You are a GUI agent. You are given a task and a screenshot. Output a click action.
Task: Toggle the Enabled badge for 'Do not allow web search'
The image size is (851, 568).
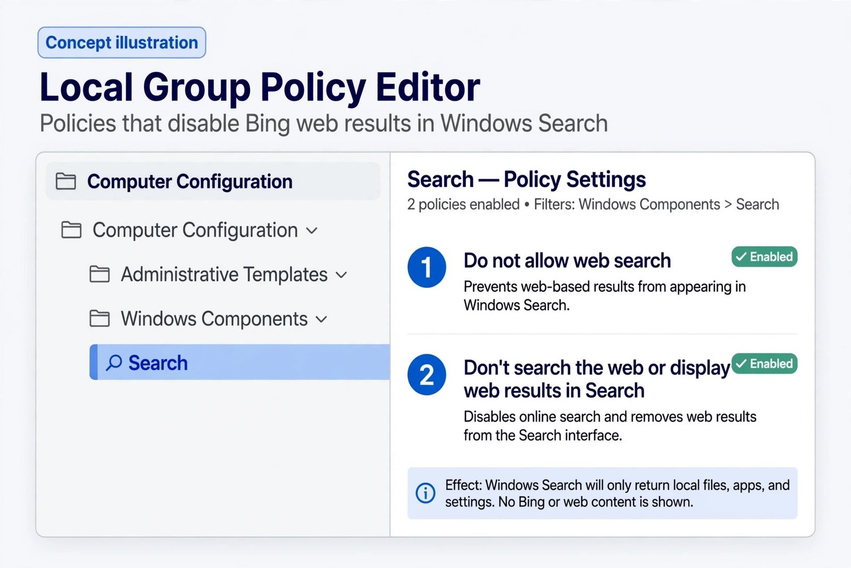tap(764, 257)
